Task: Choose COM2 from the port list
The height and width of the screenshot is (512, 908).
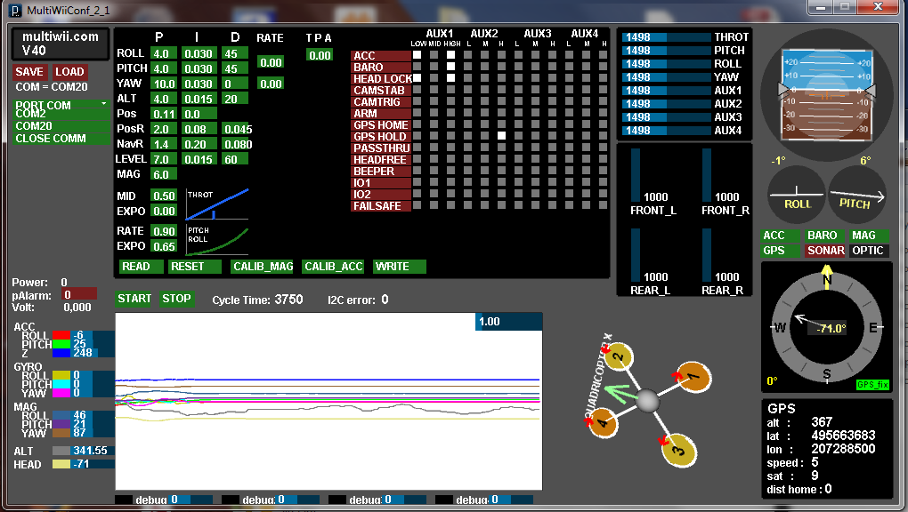Action: (30, 115)
